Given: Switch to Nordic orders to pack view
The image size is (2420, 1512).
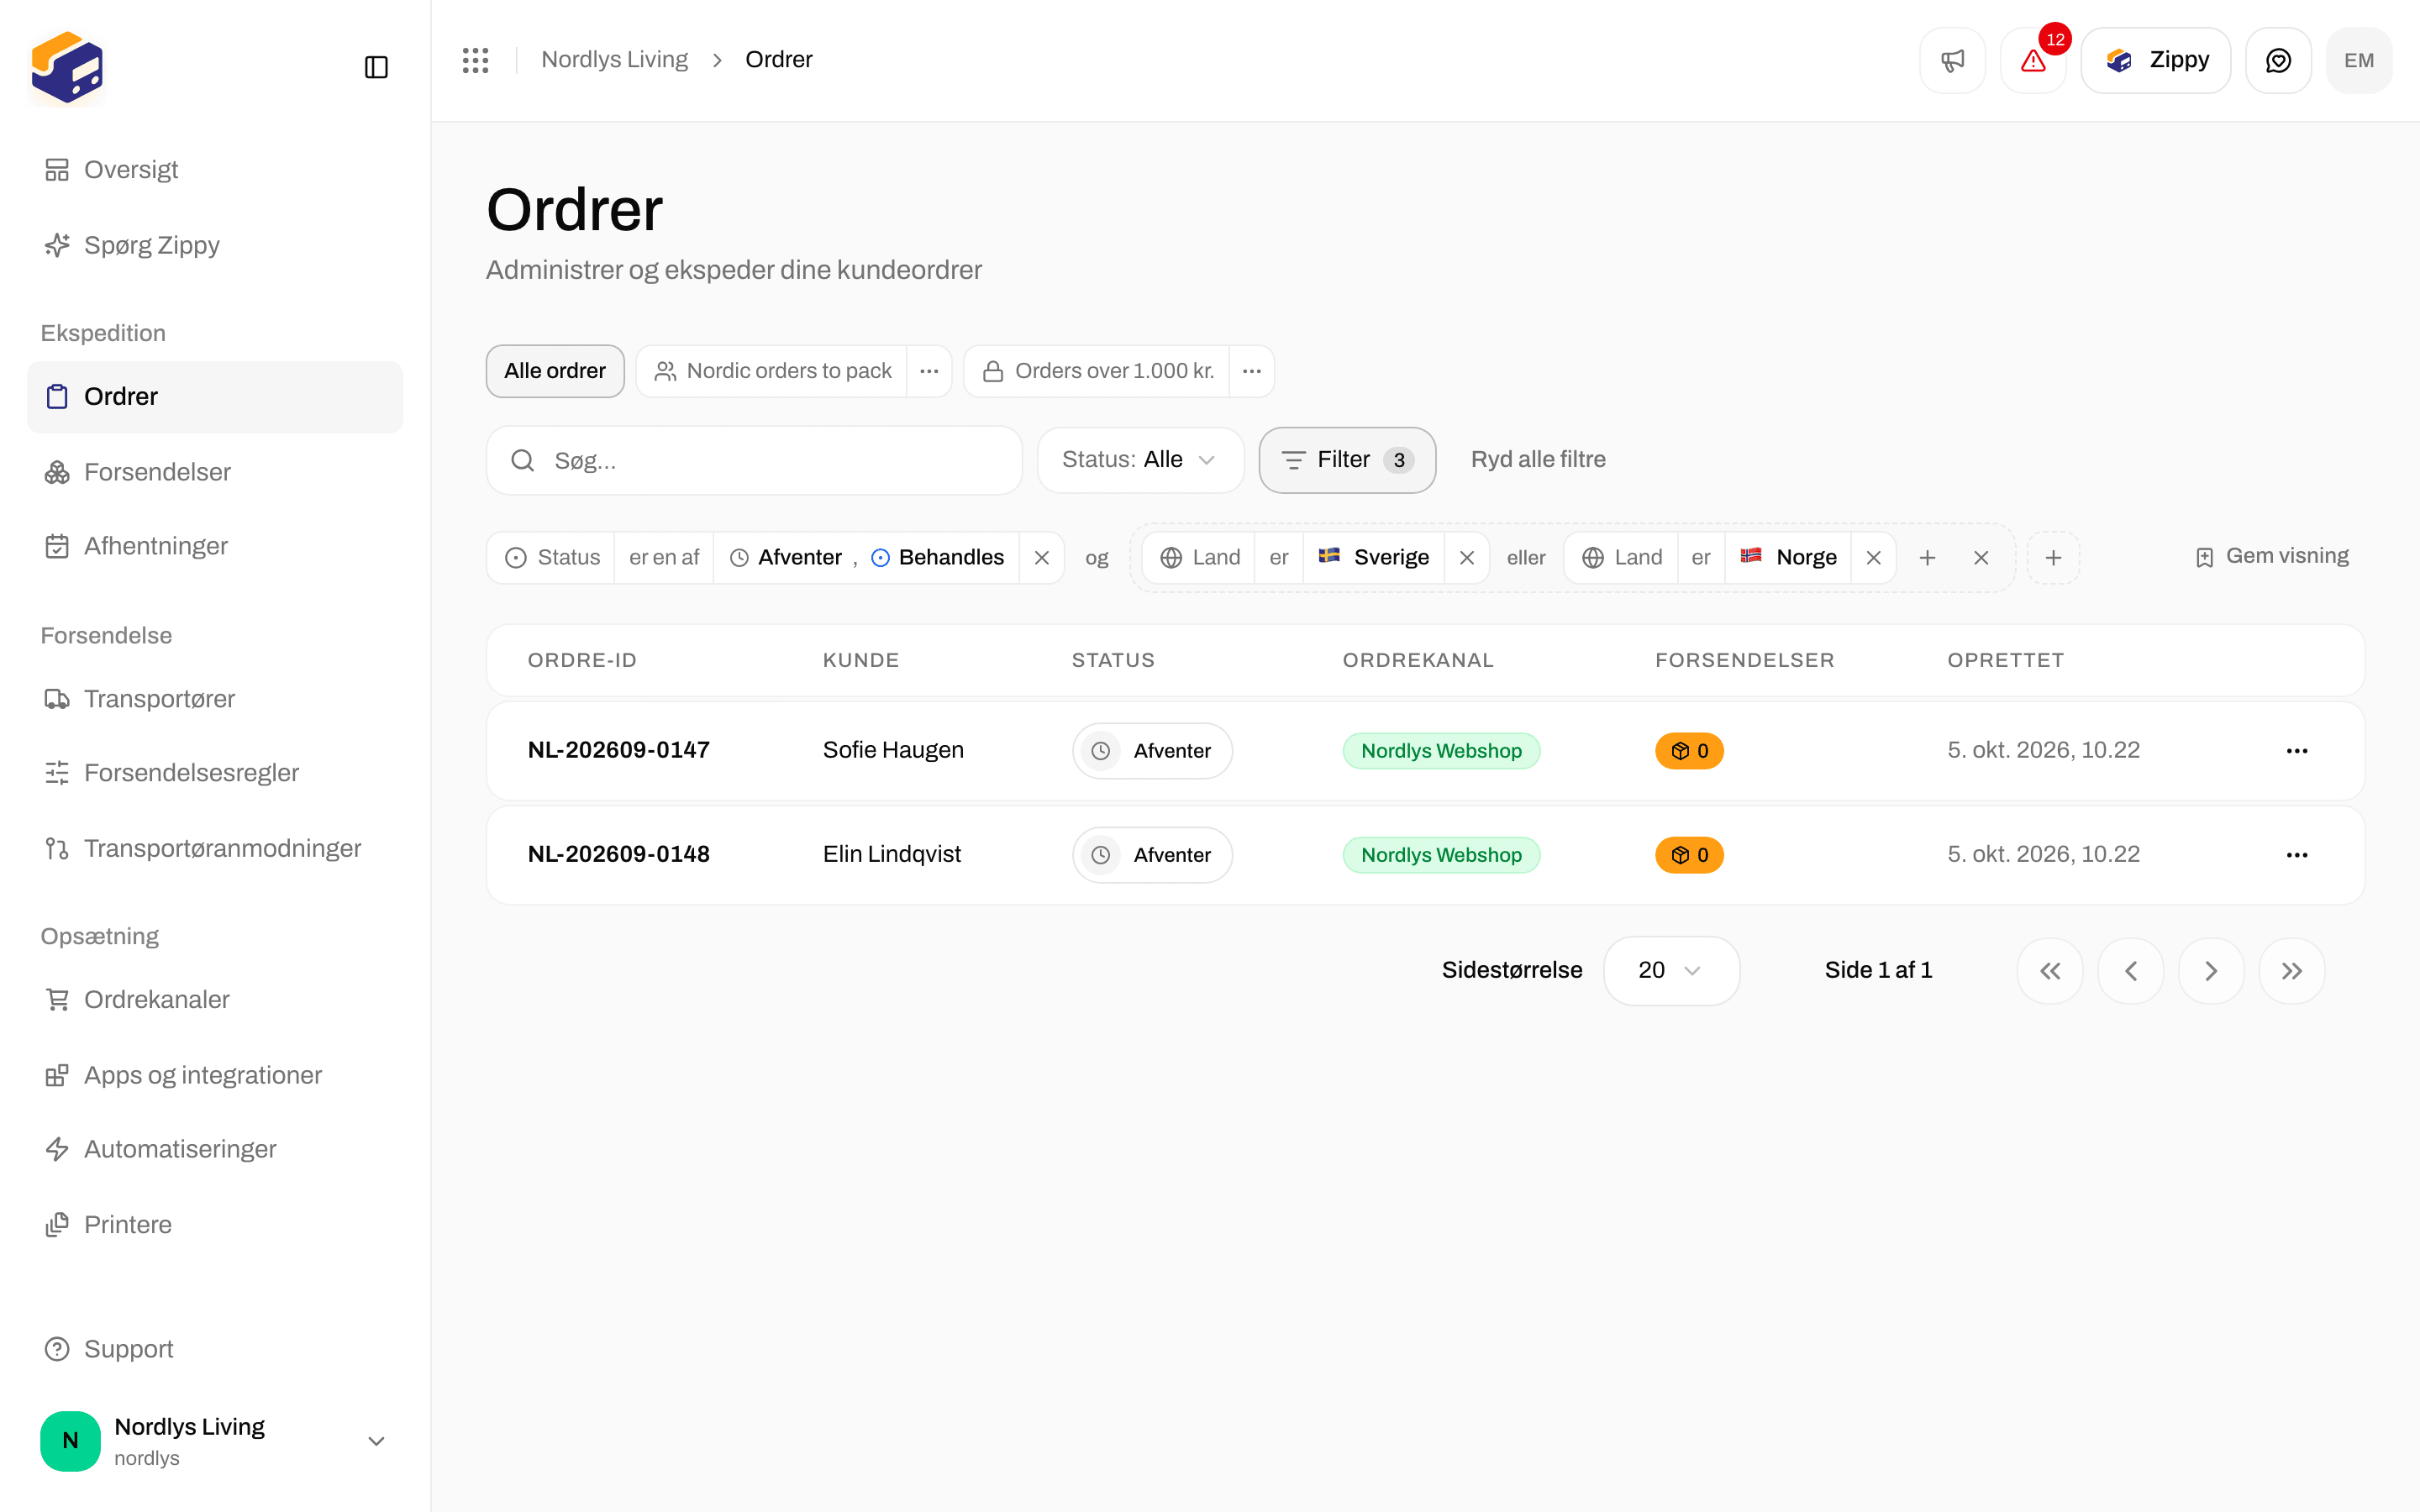Looking at the screenshot, I should (772, 371).
